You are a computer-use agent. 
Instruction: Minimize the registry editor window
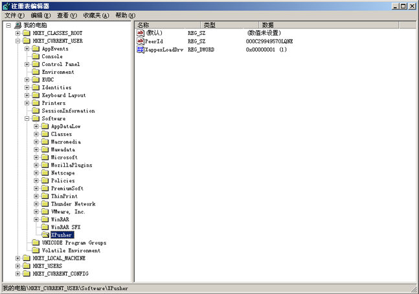tap(396, 6)
